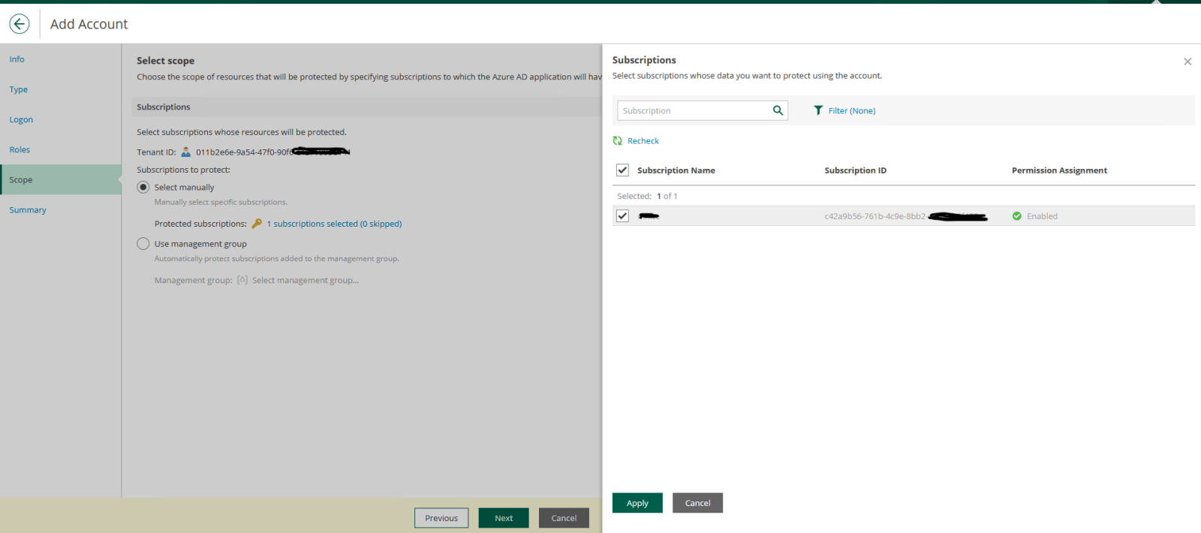This screenshot has height=533, width=1201.
Task: Open the Summary step in sidebar
Action: point(28,210)
